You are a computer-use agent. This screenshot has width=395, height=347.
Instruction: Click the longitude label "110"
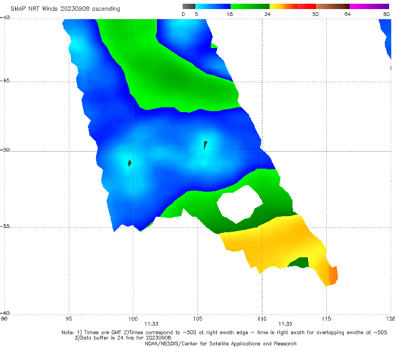pyautogui.click(x=262, y=319)
